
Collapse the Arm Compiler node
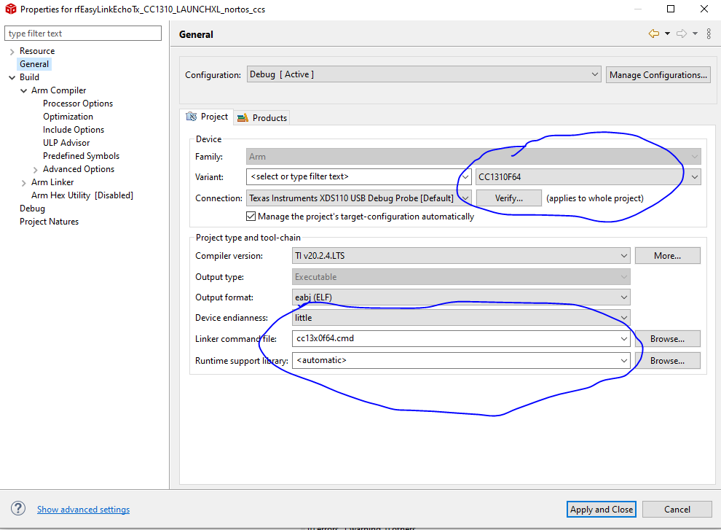coord(23,90)
